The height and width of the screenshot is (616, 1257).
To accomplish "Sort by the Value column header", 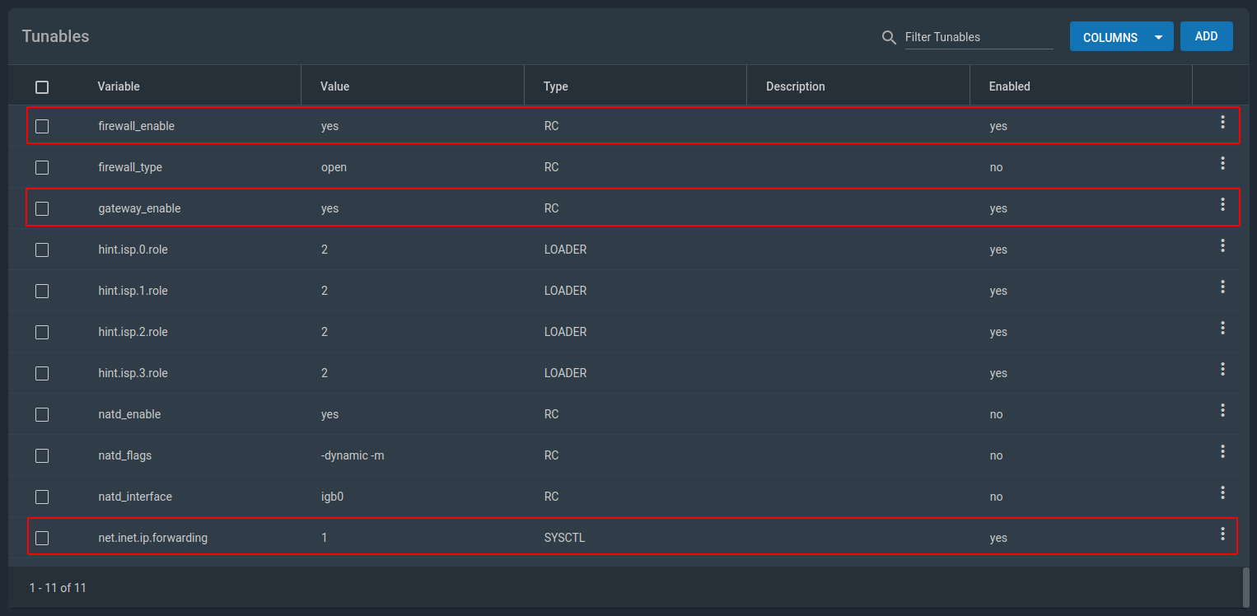I will tap(334, 86).
